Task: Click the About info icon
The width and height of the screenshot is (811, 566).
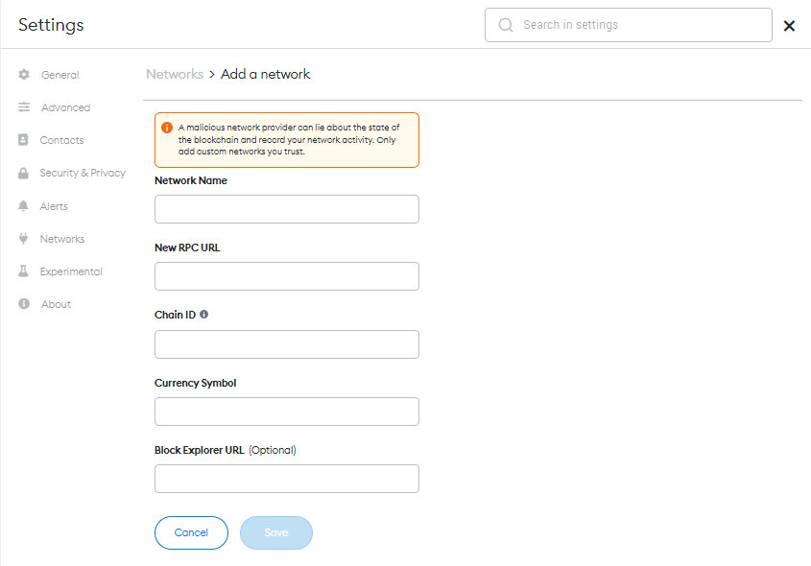Action: [x=24, y=304]
